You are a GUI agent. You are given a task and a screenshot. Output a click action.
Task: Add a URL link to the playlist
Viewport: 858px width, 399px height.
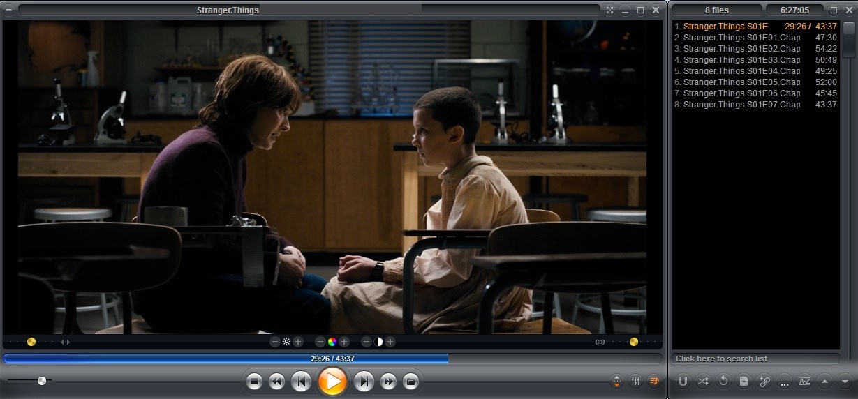click(764, 382)
